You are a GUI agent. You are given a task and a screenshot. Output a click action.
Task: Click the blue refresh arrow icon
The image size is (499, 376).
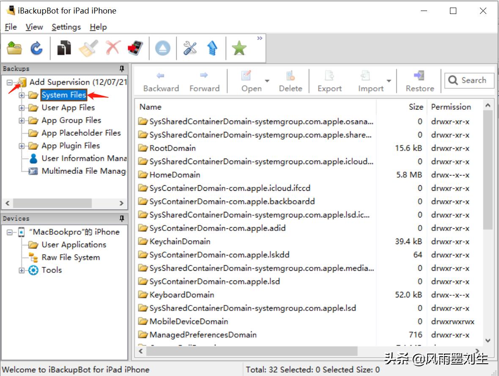(36, 48)
